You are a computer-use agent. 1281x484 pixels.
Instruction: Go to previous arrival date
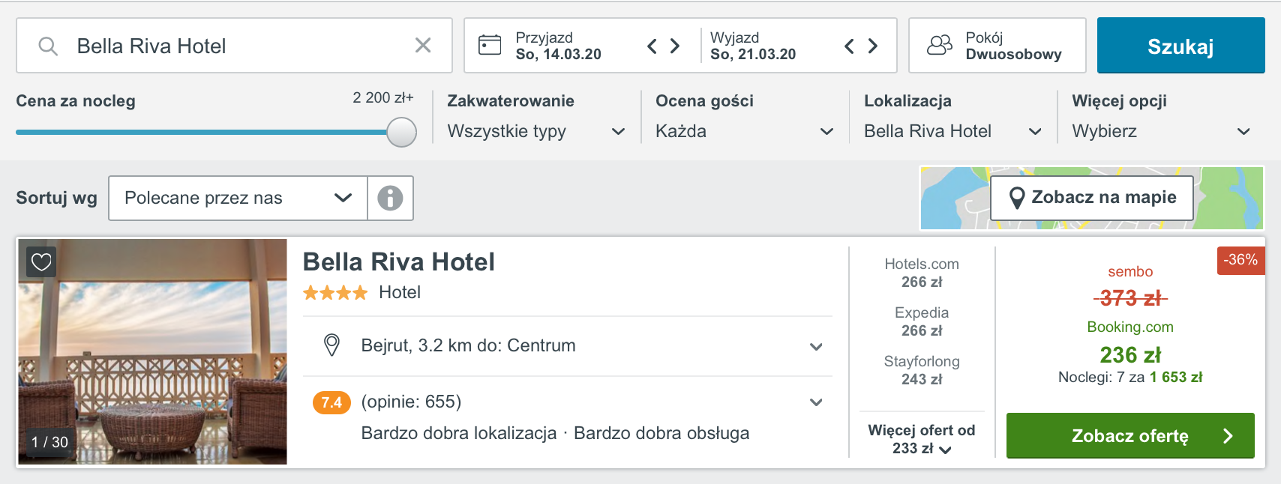652,46
